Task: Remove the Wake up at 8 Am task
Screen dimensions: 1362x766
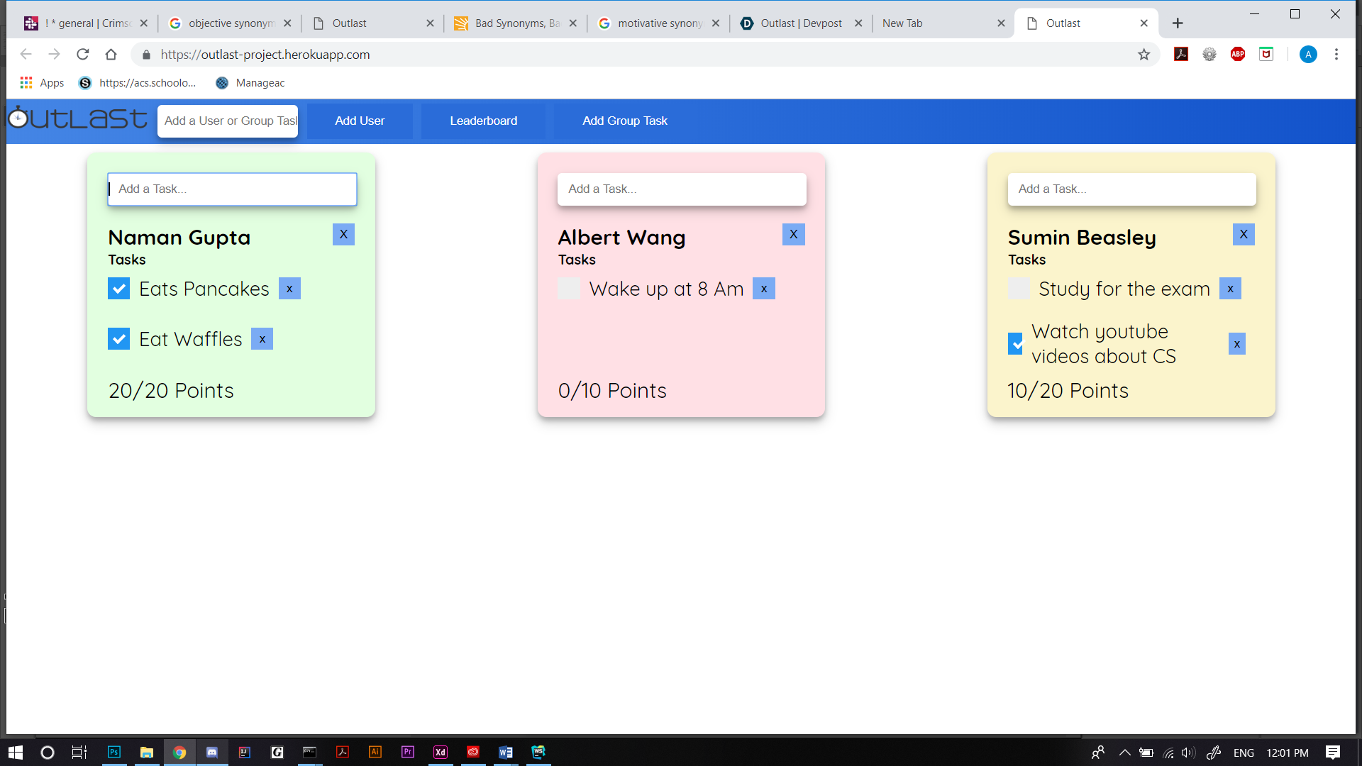Action: coord(763,289)
